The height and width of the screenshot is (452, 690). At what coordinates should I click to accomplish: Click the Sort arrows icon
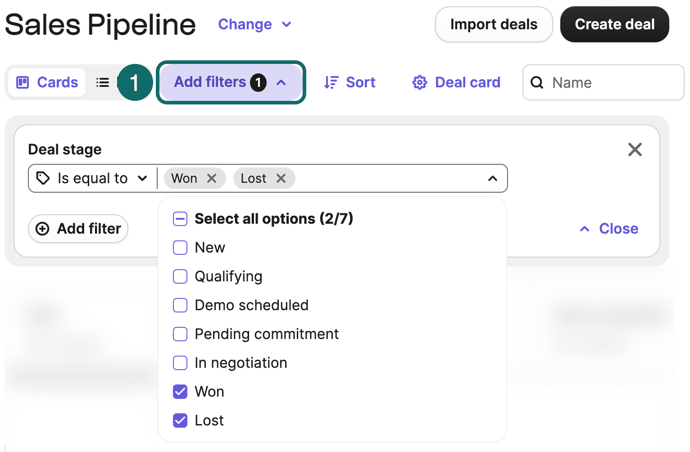[331, 82]
